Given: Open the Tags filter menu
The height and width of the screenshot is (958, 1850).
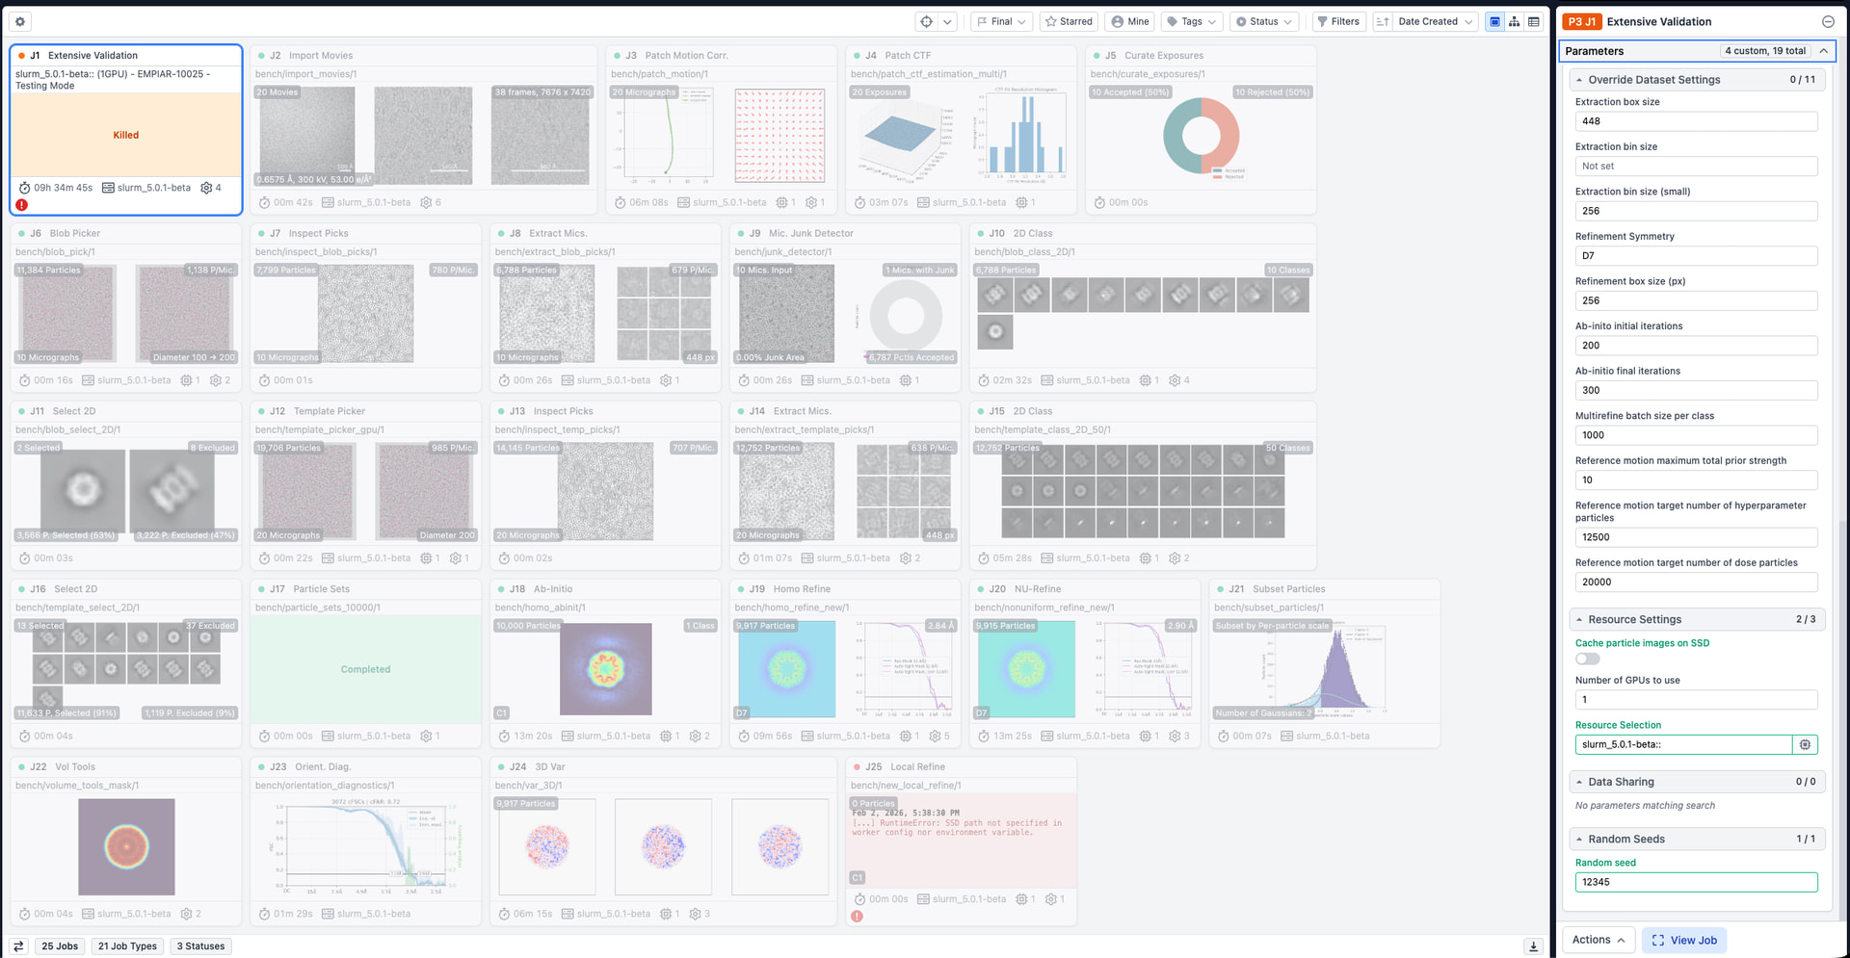Looking at the screenshot, I should [1192, 21].
